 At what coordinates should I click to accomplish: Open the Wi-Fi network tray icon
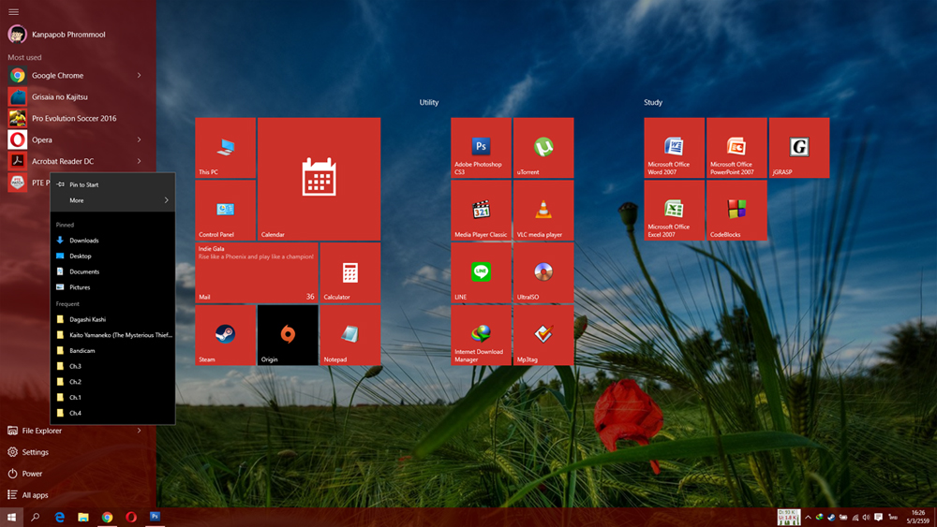pyautogui.click(x=855, y=518)
